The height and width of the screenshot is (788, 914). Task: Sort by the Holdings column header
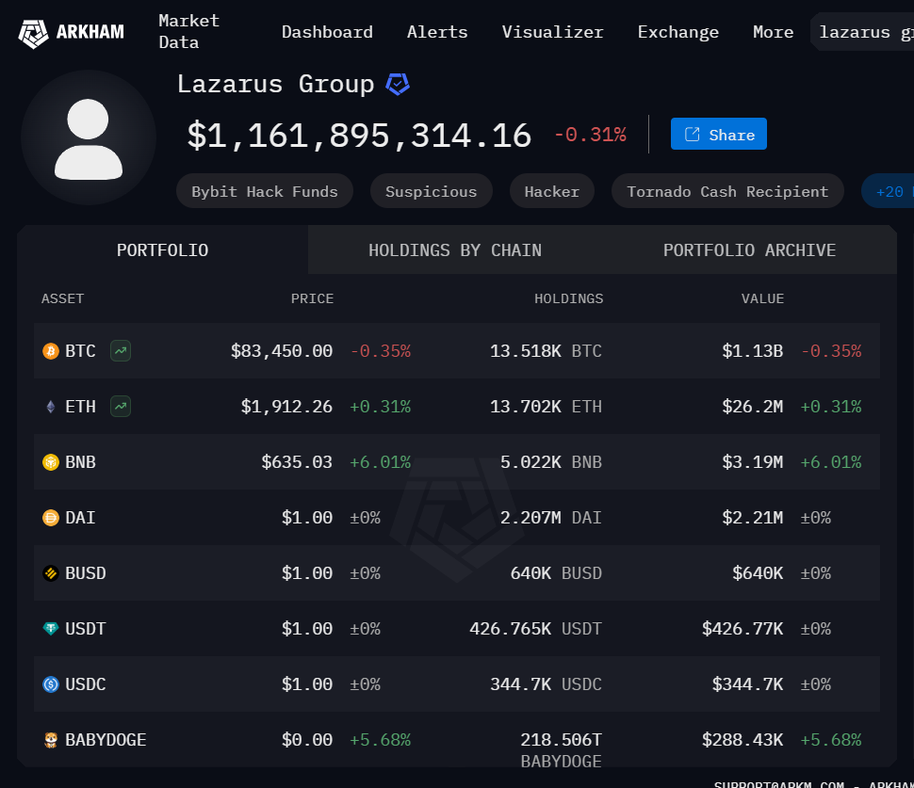point(569,298)
